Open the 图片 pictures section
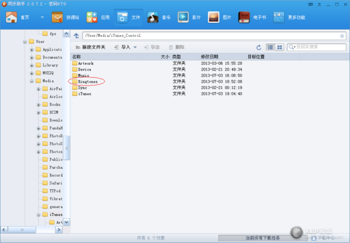This screenshot has width=350, height=243. (x=220, y=17)
